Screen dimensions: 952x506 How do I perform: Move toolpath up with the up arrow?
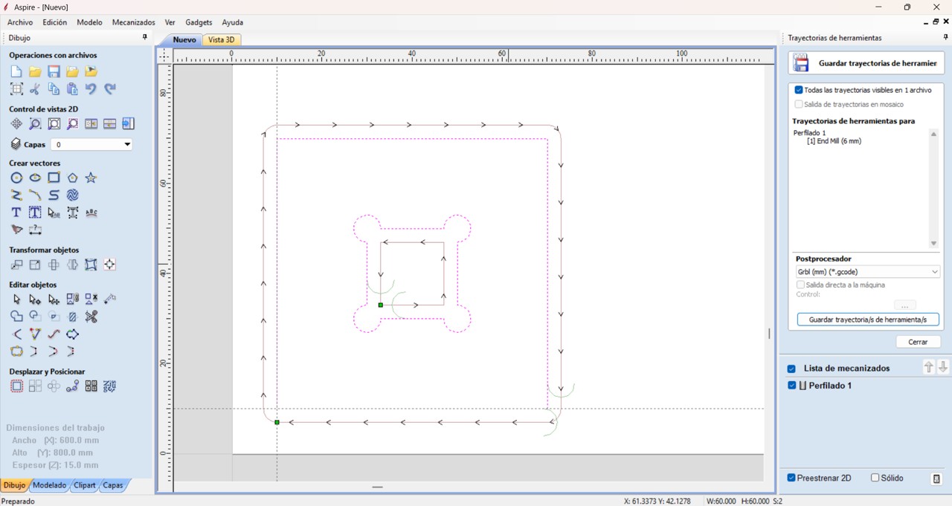coord(928,367)
